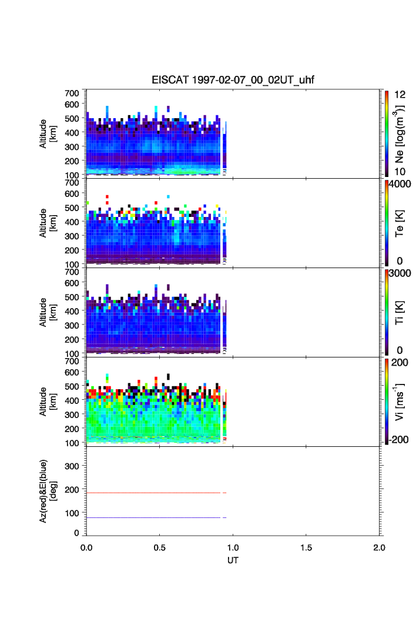Click the Te [K] color bar label

coord(400,223)
